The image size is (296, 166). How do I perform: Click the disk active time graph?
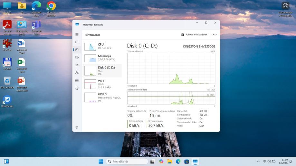coord(171,68)
